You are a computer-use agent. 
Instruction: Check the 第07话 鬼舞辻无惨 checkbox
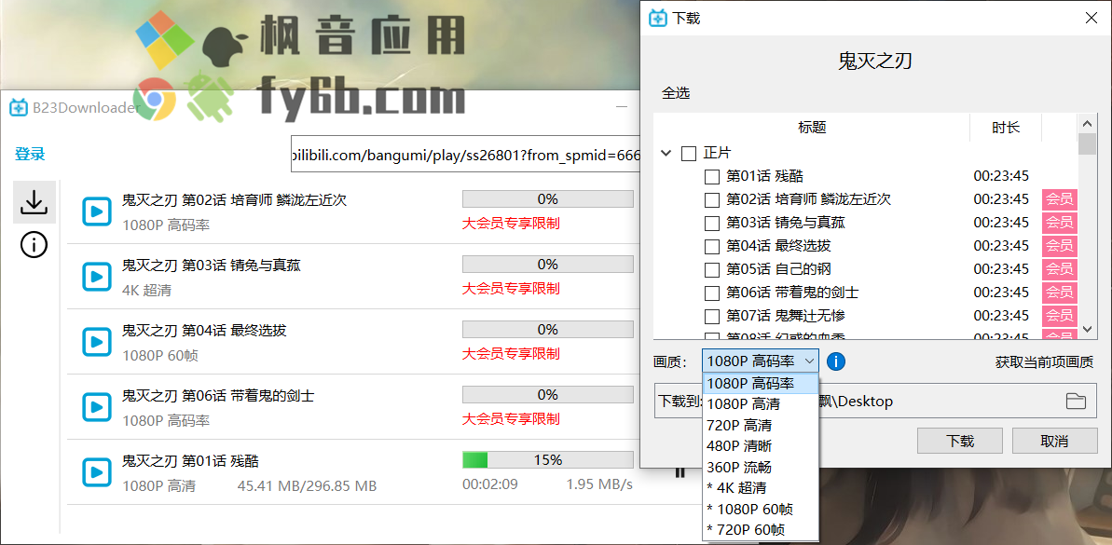[x=711, y=316]
